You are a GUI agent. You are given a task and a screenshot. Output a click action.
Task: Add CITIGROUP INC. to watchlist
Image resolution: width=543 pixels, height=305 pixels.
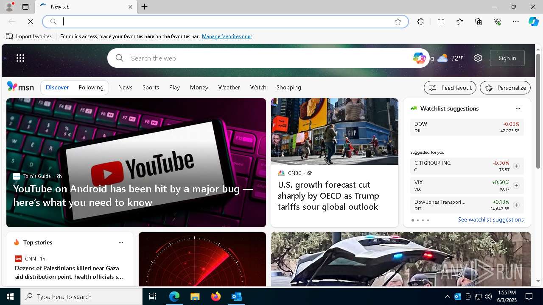[516, 166]
